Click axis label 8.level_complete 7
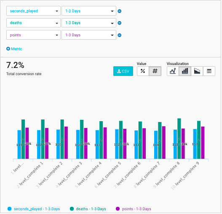The image size is (222, 214). pos(147,176)
